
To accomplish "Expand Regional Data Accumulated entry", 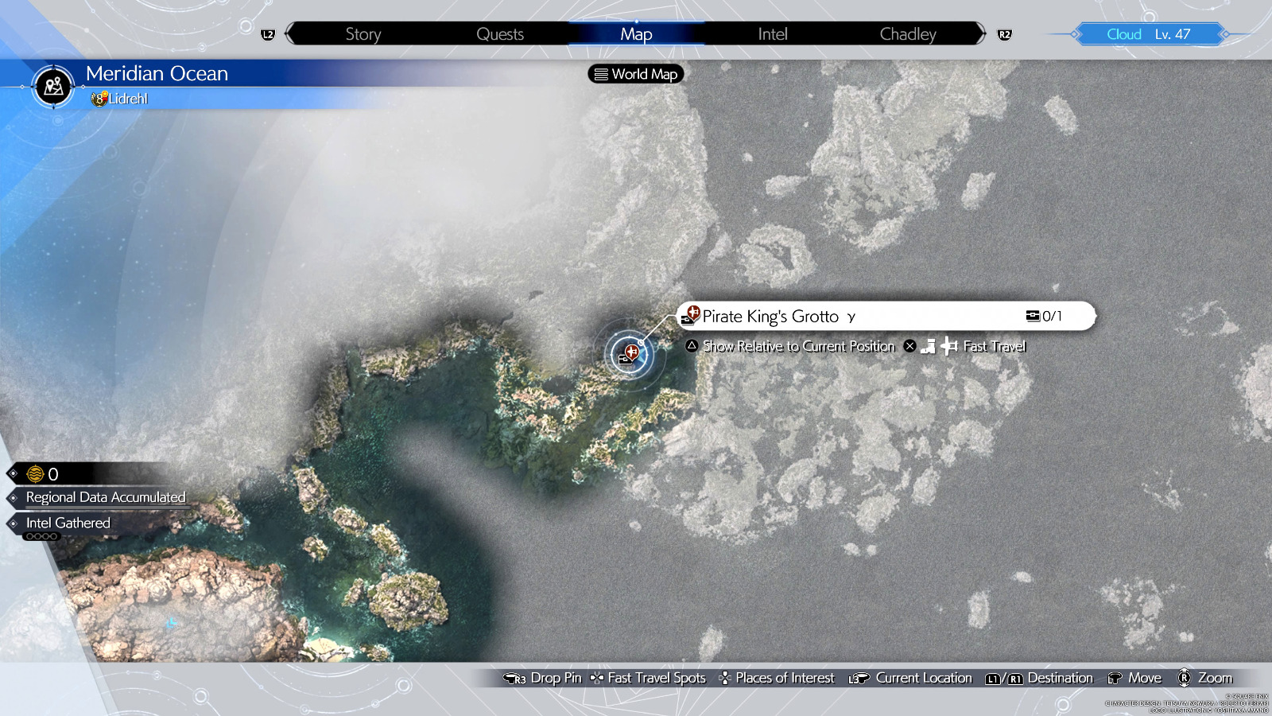I will tap(105, 497).
